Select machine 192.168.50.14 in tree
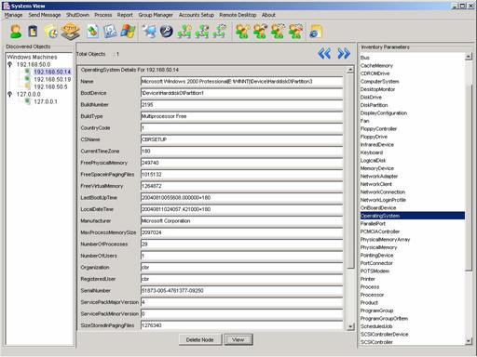Image resolution: width=477 pixels, height=357 pixels. [x=52, y=72]
